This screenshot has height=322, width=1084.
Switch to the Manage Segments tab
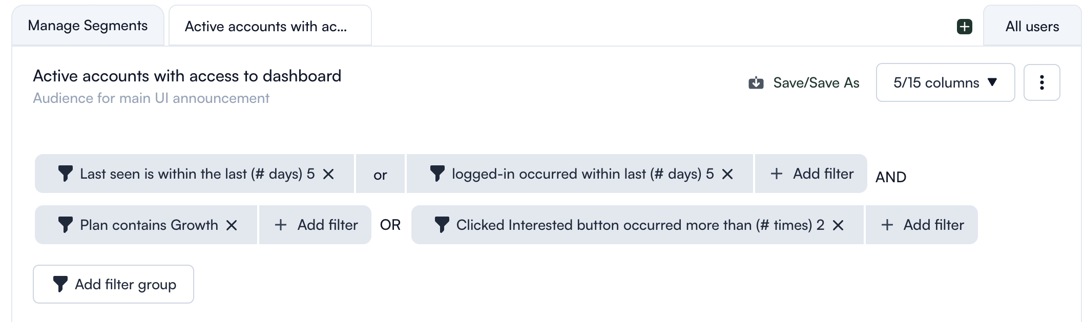tap(88, 26)
